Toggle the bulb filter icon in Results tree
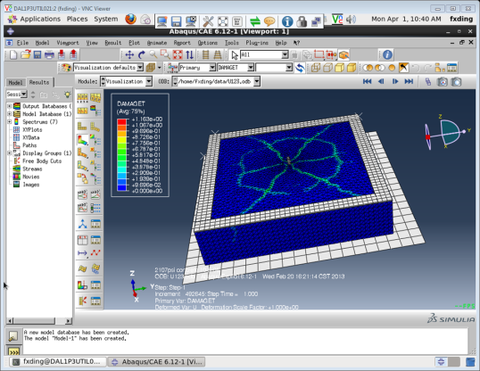The image size is (480, 371). pos(67,95)
